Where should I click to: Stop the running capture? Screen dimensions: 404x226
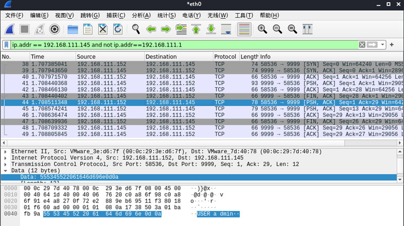coord(25,29)
